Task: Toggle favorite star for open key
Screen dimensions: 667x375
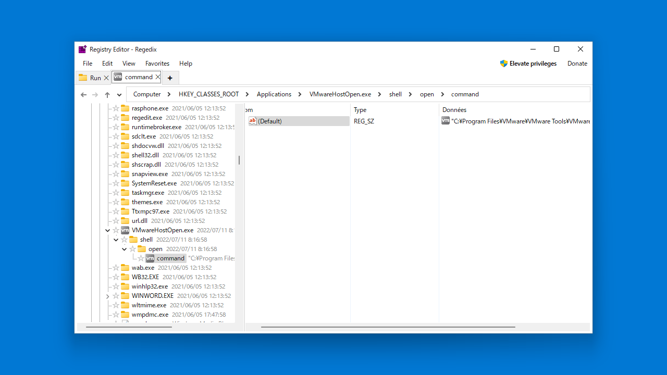Action: [132, 249]
